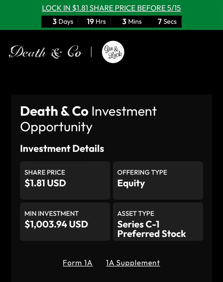Click the $1.81 USD share price value
This screenshot has height=282, width=223.
click(x=45, y=183)
